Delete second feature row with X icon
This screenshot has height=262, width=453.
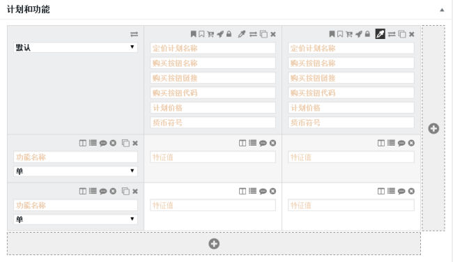(x=135, y=191)
